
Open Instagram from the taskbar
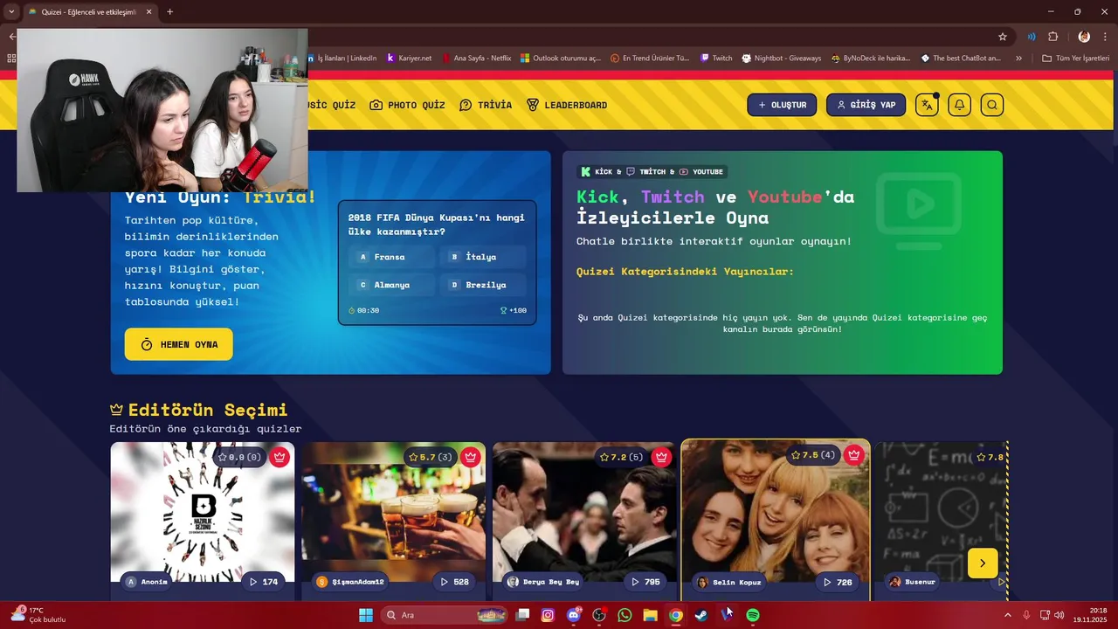tap(548, 615)
